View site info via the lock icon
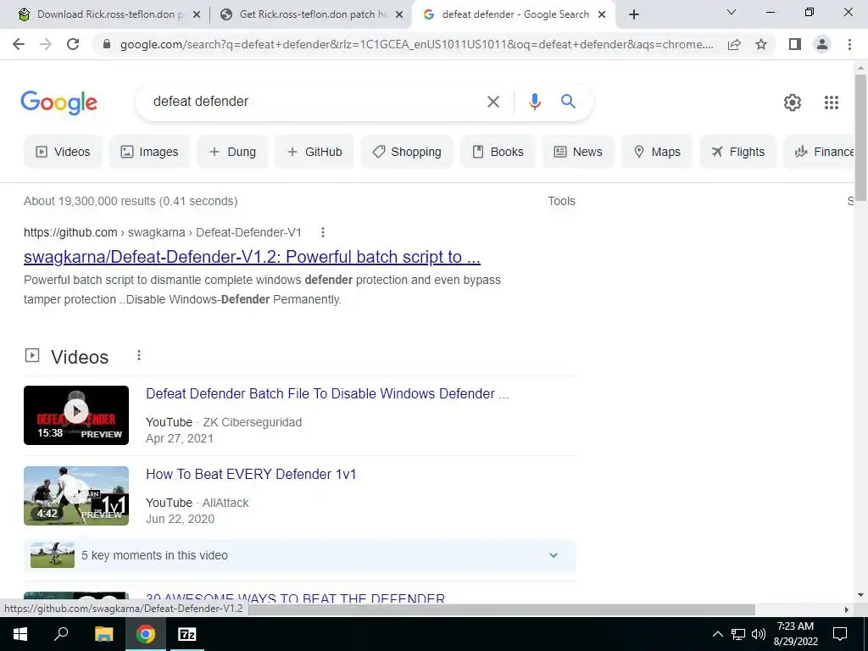The width and height of the screenshot is (868, 651). click(x=107, y=44)
